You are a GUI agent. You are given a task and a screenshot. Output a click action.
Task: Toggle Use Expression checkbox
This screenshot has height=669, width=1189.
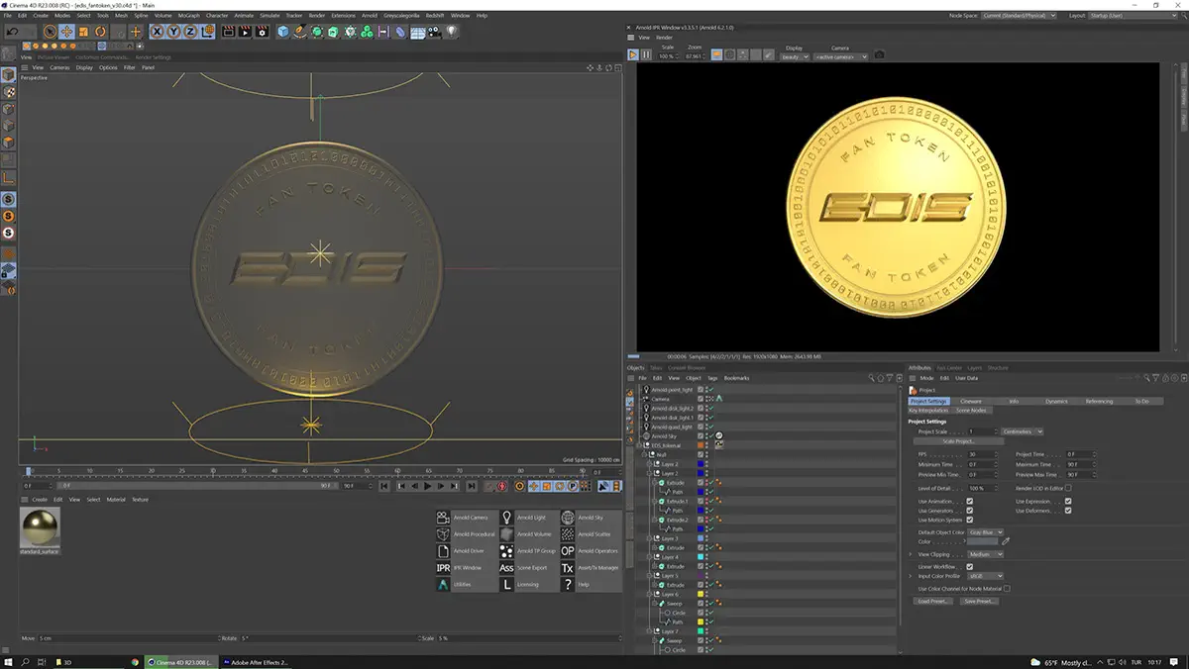1068,502
